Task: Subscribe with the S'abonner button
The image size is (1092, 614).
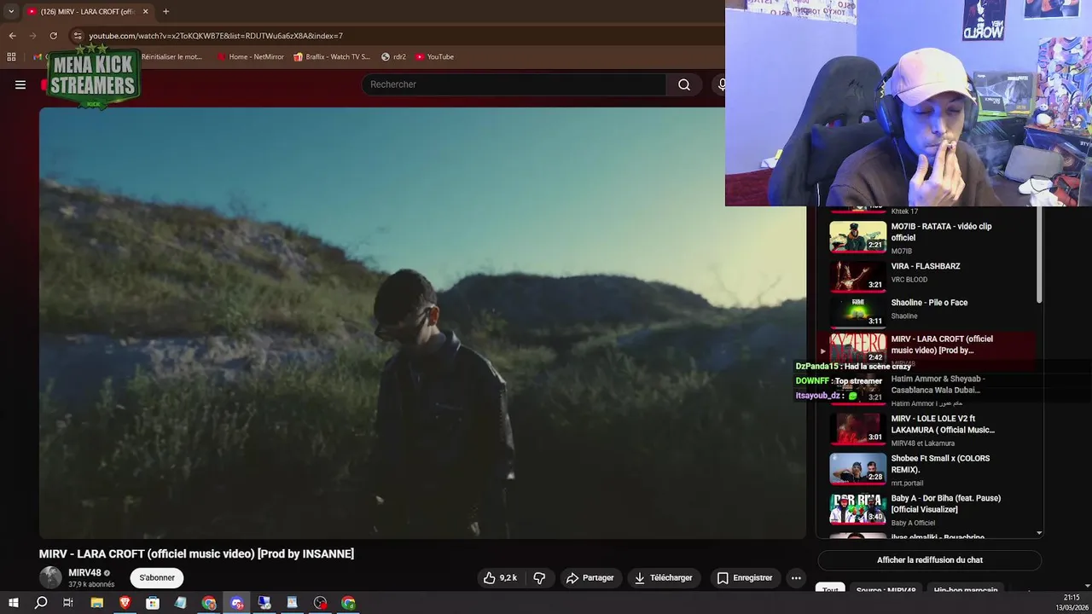Action: pos(157,578)
